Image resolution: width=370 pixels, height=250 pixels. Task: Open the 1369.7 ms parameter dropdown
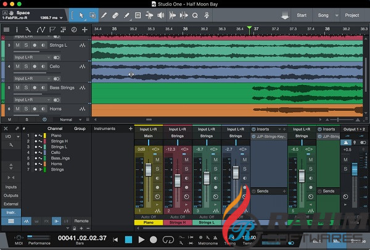(61, 18)
